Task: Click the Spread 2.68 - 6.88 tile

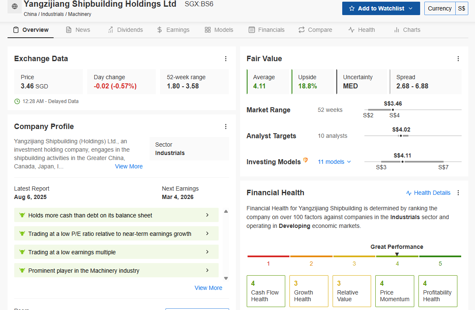Action: tap(426, 82)
